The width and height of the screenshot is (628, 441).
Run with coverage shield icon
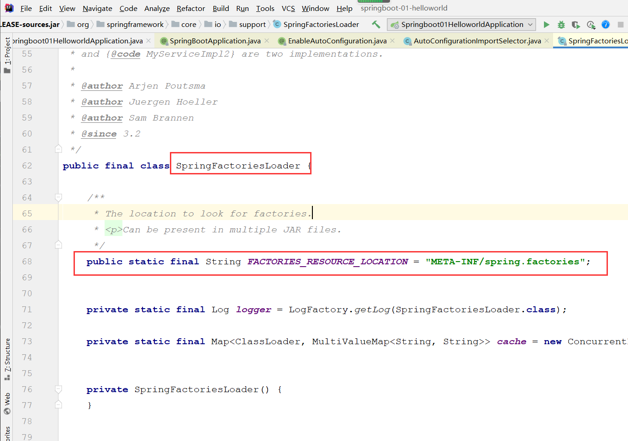pos(576,25)
